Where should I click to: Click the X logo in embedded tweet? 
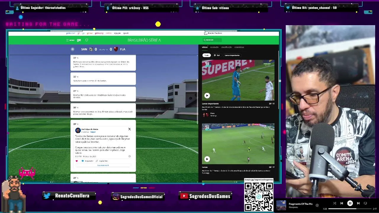coord(129,129)
